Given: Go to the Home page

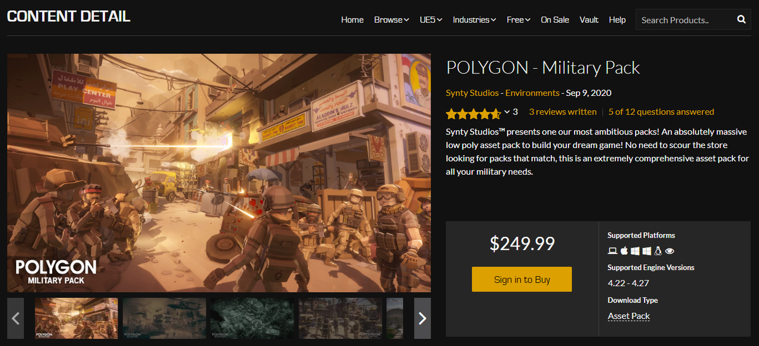Looking at the screenshot, I should tap(352, 20).
